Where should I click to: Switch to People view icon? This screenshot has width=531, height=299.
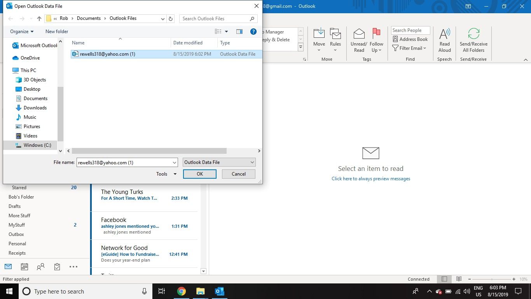[x=40, y=267]
